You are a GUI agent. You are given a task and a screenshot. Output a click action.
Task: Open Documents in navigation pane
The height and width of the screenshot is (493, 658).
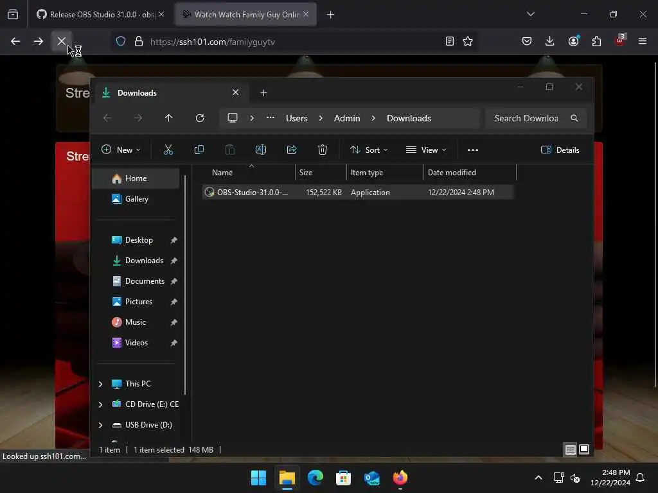136,281
